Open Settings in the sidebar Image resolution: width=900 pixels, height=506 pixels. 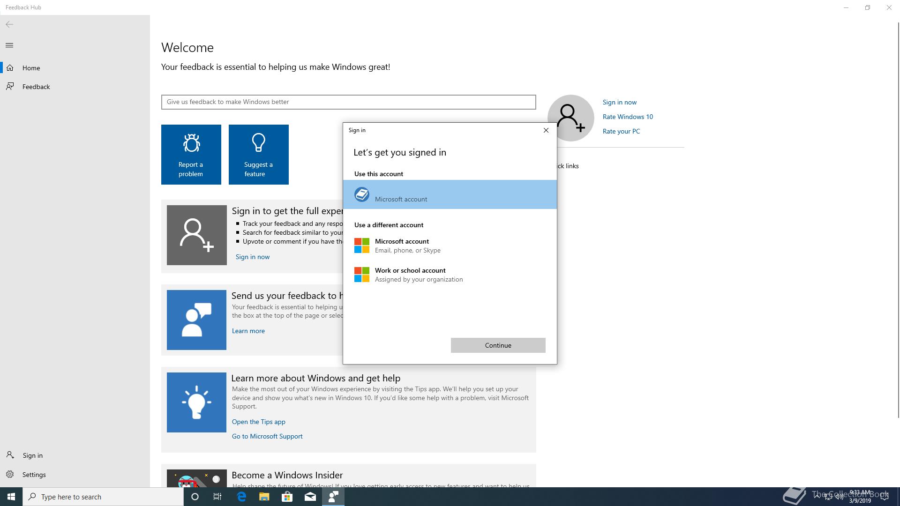point(75,475)
